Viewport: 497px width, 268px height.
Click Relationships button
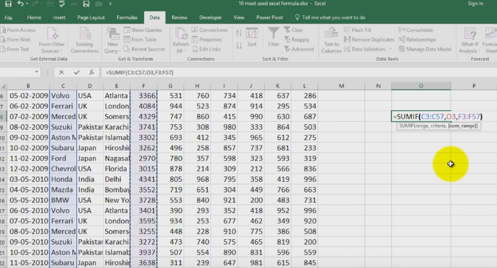417,39
